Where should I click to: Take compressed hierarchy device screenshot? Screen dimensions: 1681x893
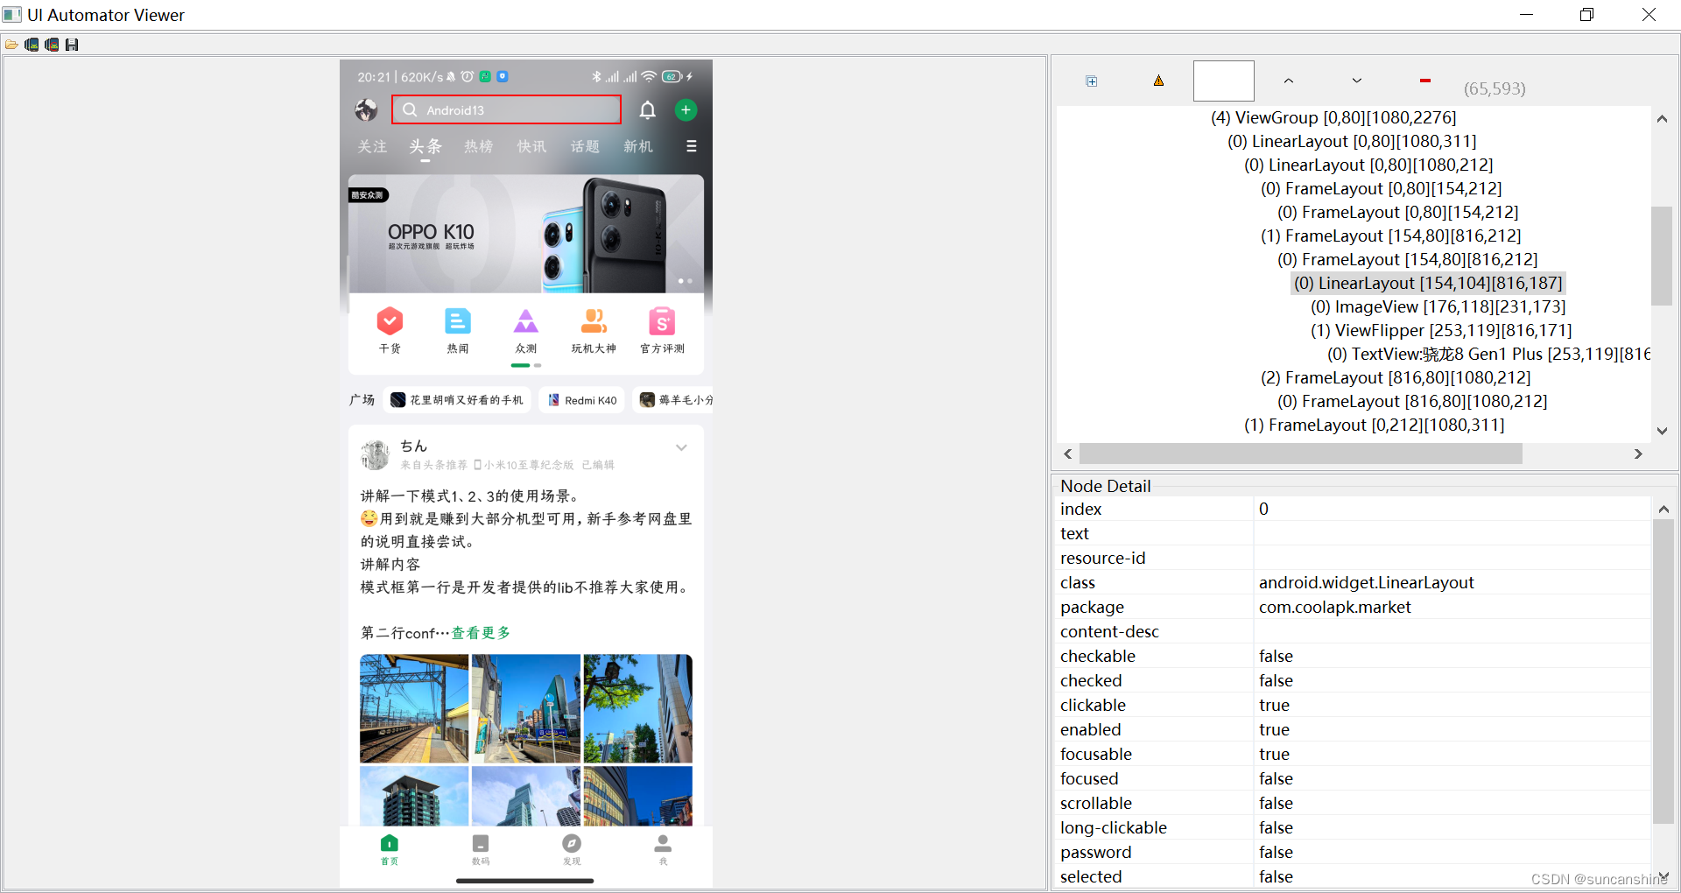click(52, 44)
